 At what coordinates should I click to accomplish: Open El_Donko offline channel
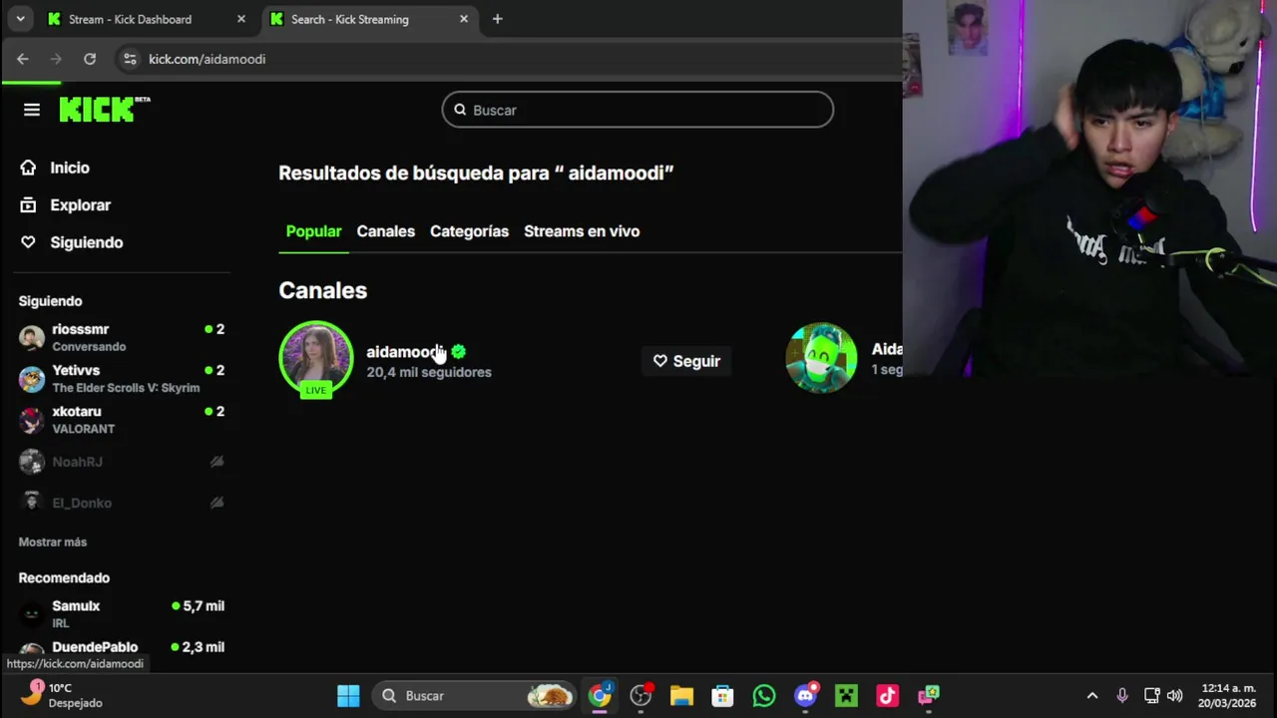[122, 503]
